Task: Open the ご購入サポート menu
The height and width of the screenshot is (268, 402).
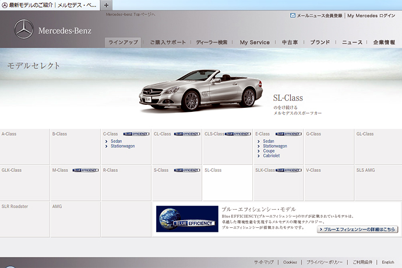Action: click(168, 43)
